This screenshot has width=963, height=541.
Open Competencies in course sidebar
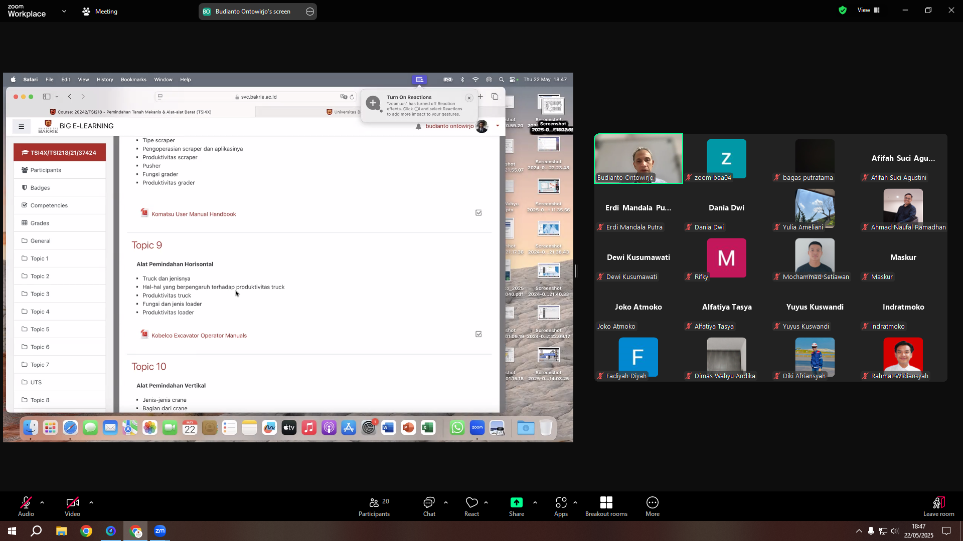click(60, 205)
